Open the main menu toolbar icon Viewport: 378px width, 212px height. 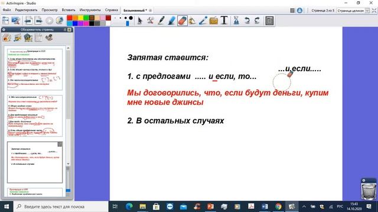pyautogui.click(x=5, y=21)
